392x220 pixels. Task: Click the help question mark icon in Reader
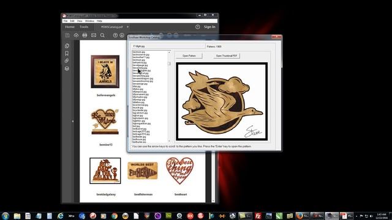tap(197, 27)
